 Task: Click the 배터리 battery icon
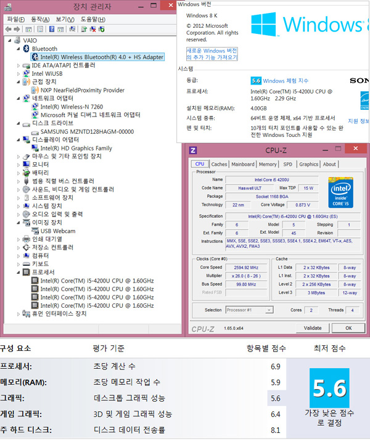coord(26,173)
